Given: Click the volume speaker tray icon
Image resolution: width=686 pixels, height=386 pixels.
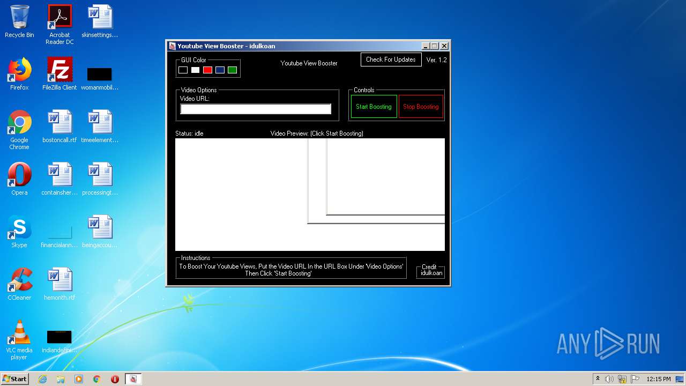Looking at the screenshot, I should point(609,379).
